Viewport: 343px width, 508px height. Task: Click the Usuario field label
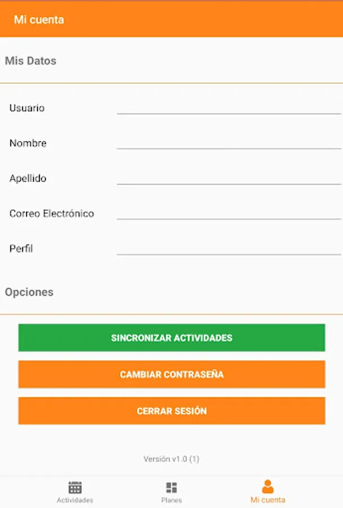[x=27, y=108]
